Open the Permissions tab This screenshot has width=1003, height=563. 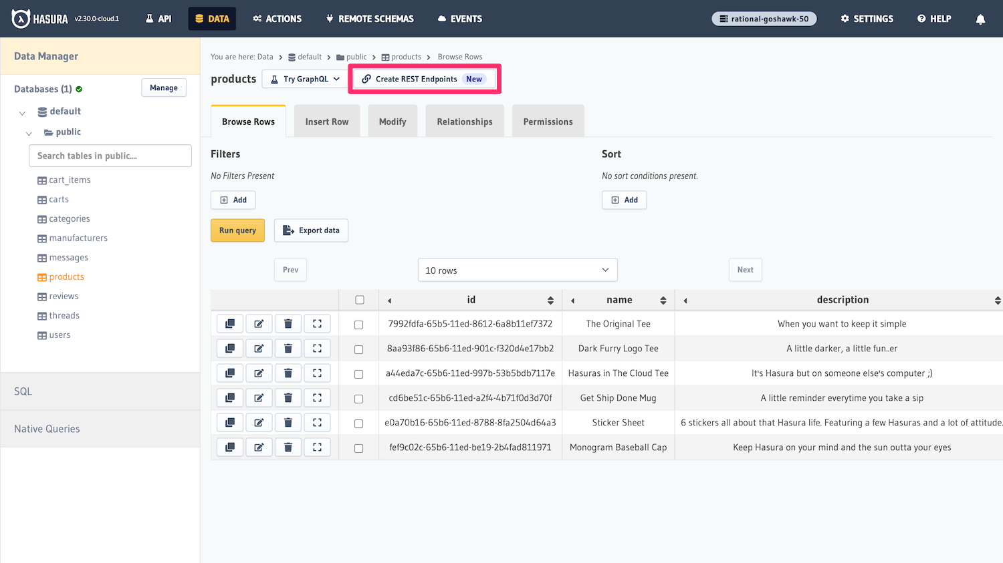pyautogui.click(x=548, y=121)
